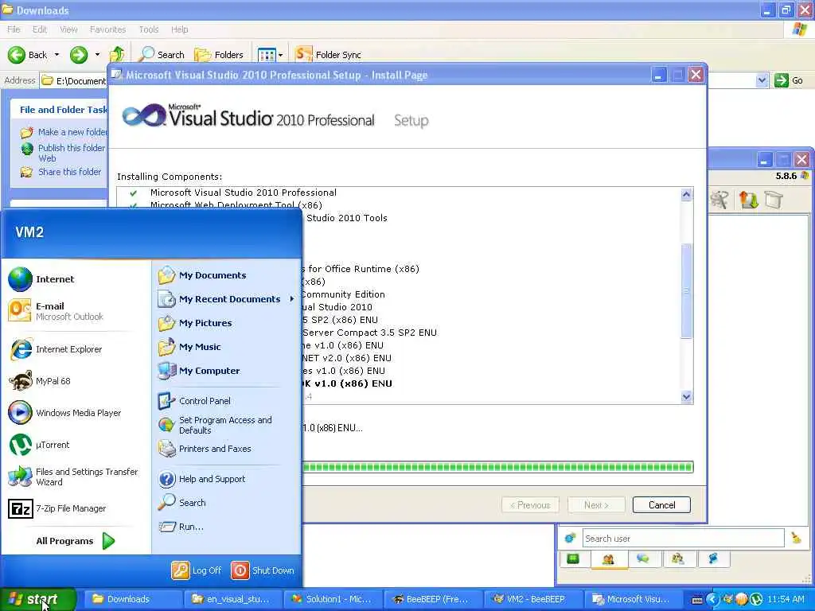Cancel the Visual Studio setup
This screenshot has width=815, height=611.
pos(661,505)
